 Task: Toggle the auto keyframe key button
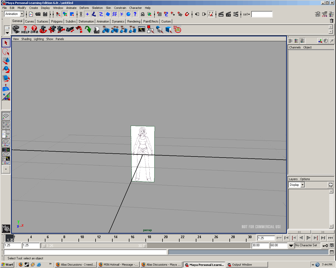(325, 245)
